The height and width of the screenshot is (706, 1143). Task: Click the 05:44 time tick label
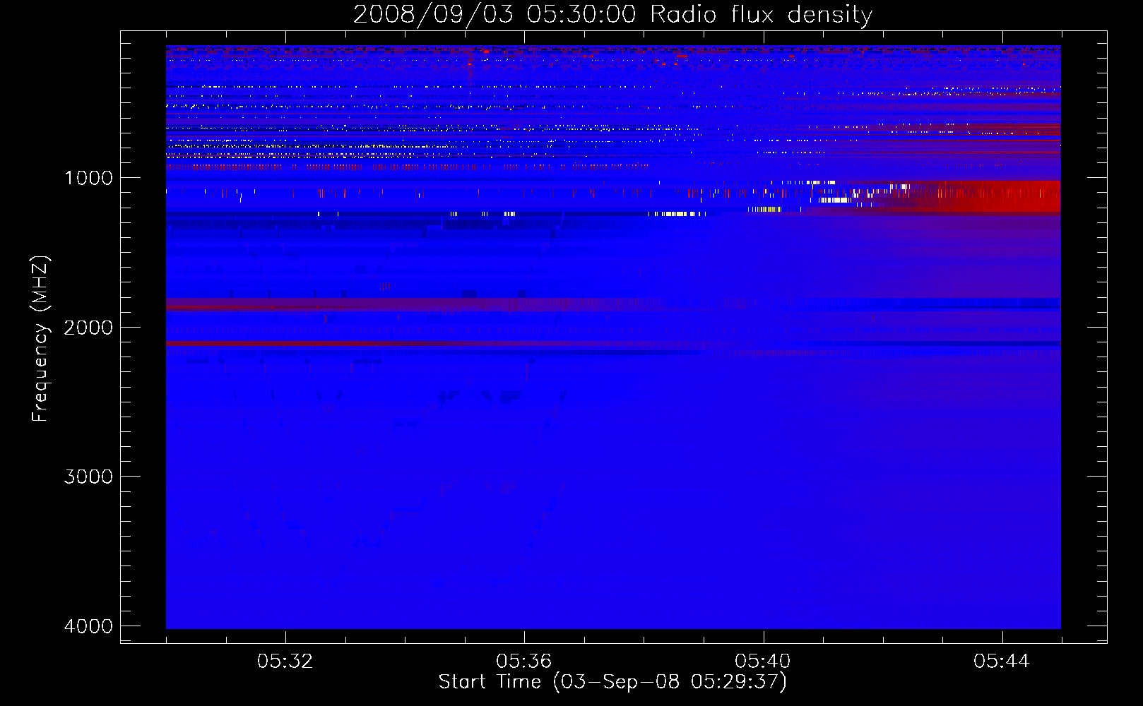coord(1002,662)
